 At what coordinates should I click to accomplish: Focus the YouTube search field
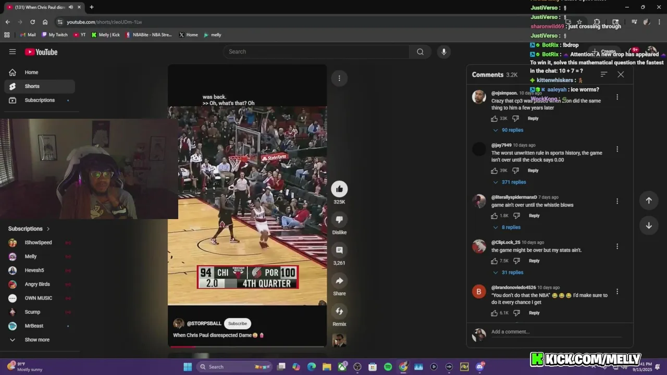click(316, 52)
